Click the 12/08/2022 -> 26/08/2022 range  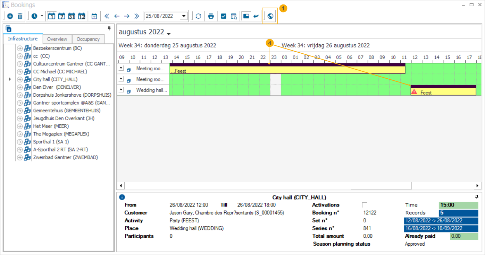pyautogui.click(x=441, y=221)
